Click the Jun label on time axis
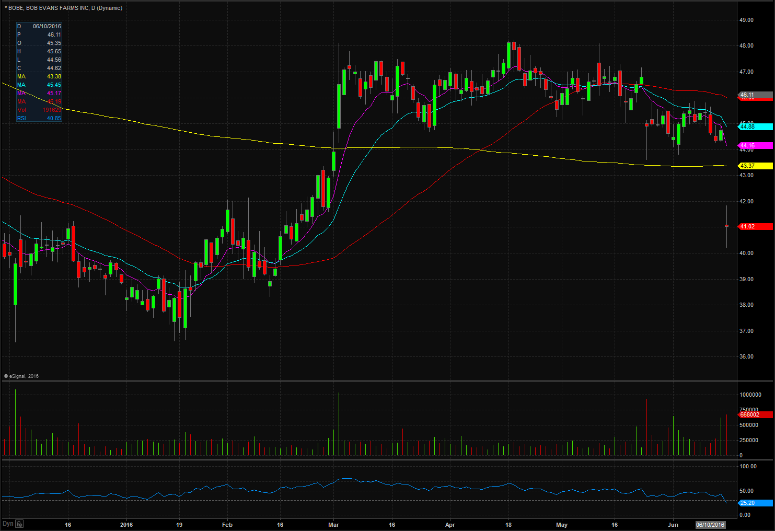This screenshot has height=531, width=775. tap(673, 525)
